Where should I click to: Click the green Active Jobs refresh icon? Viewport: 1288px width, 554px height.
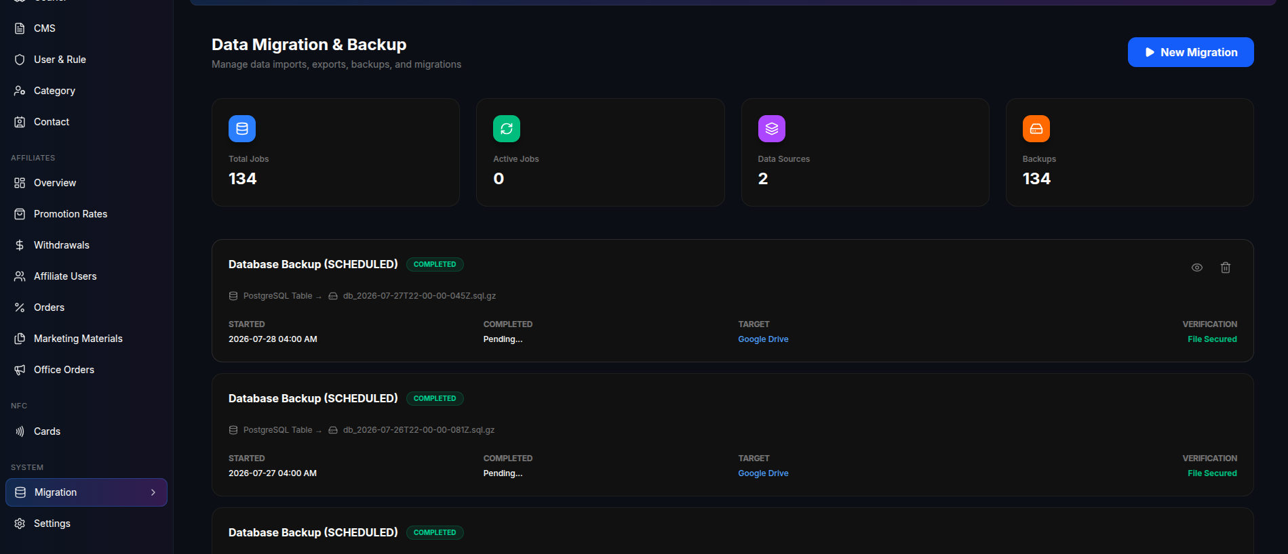[x=507, y=129]
